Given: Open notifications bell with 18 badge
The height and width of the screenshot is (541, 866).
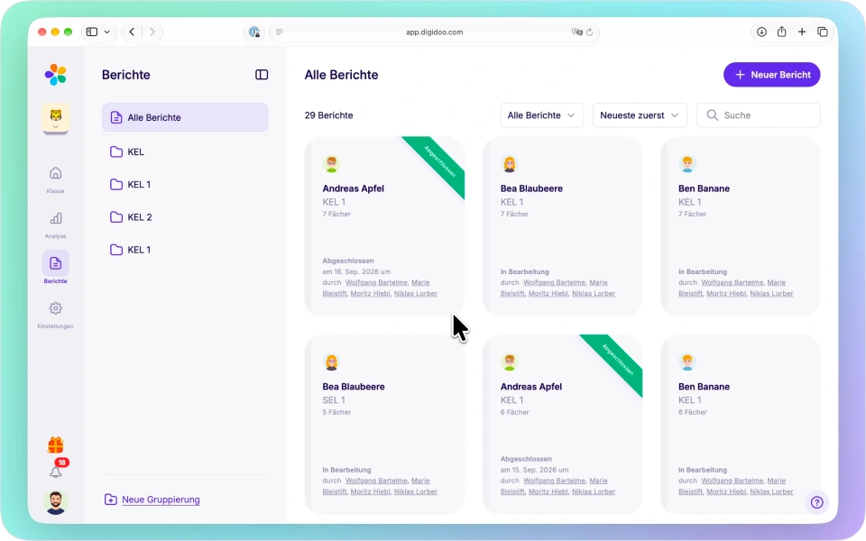Looking at the screenshot, I should click(56, 471).
